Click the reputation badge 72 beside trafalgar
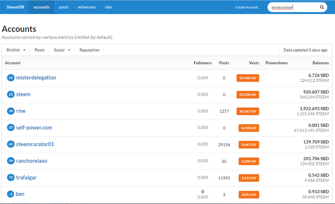The image size is (335, 204). [x=11, y=177]
